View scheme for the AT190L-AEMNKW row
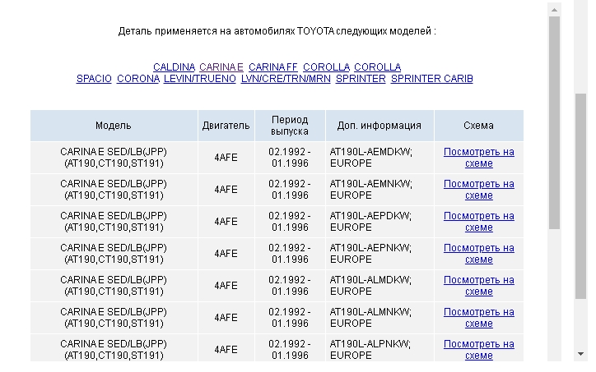This screenshot has width=596, height=372. tap(478, 190)
